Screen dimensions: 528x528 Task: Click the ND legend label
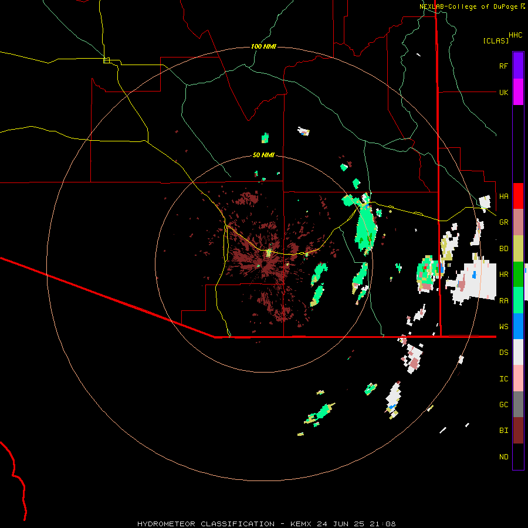(503, 456)
